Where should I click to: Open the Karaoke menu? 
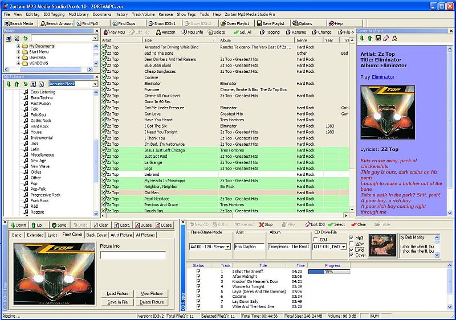coord(165,14)
